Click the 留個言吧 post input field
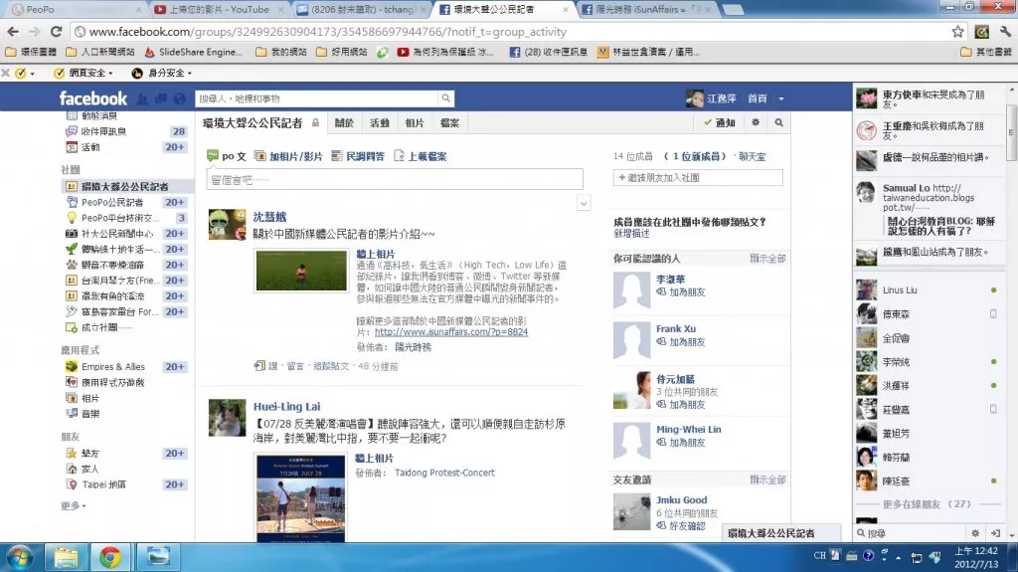Screen dimensions: 1018x572 394,179
